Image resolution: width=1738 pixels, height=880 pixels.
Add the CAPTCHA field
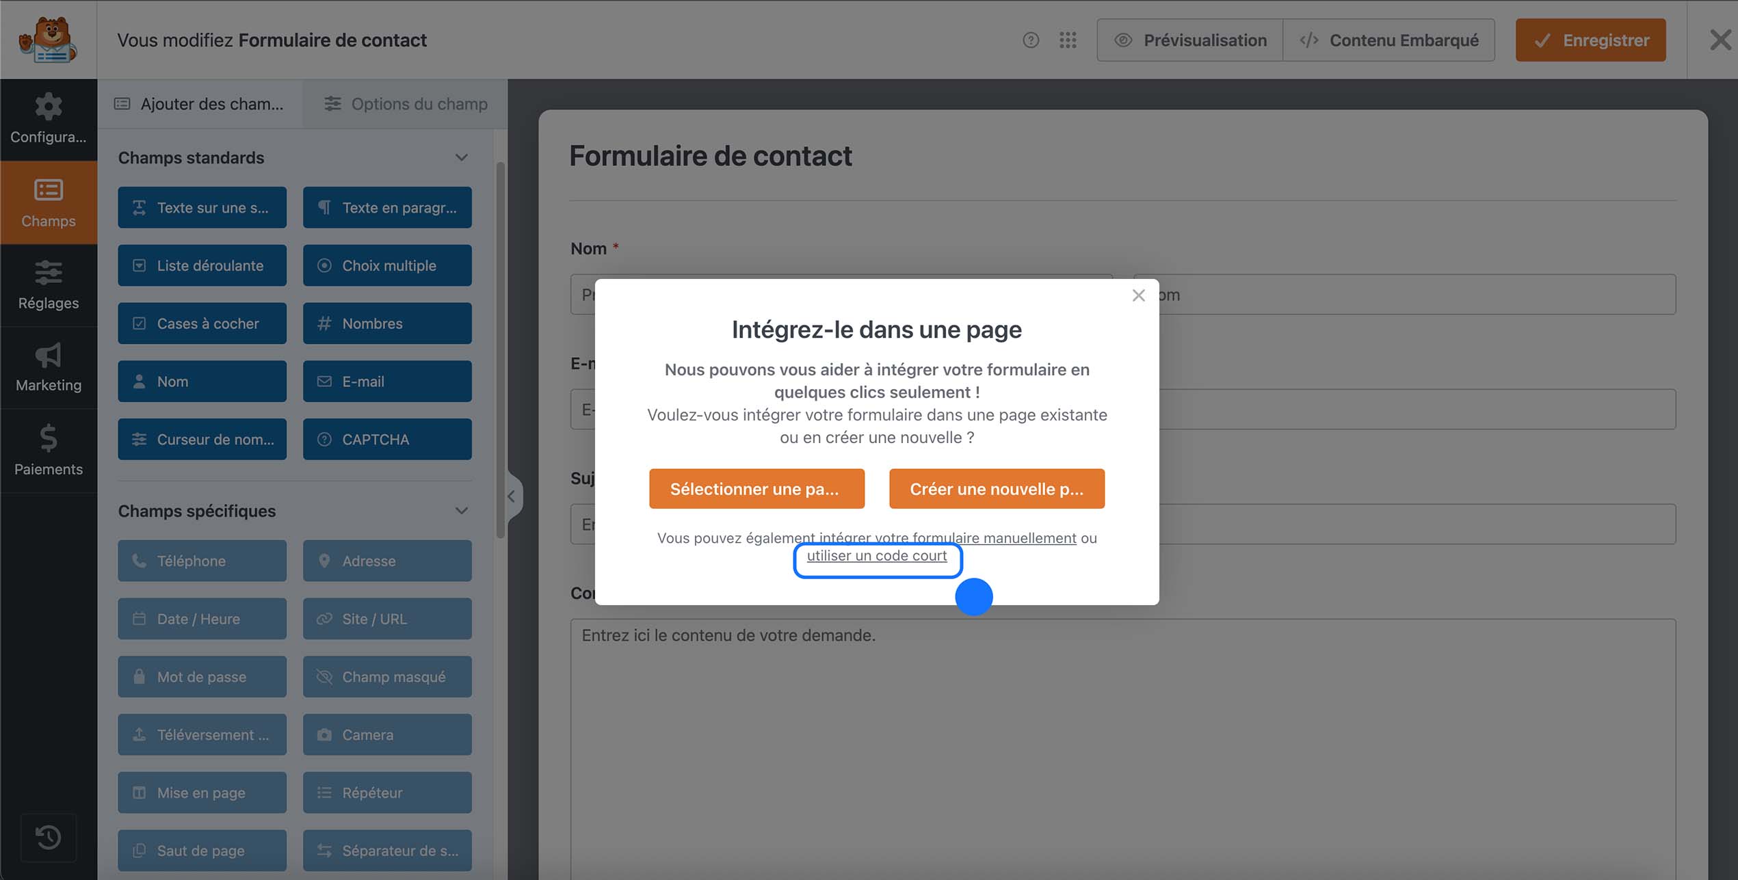[387, 439]
